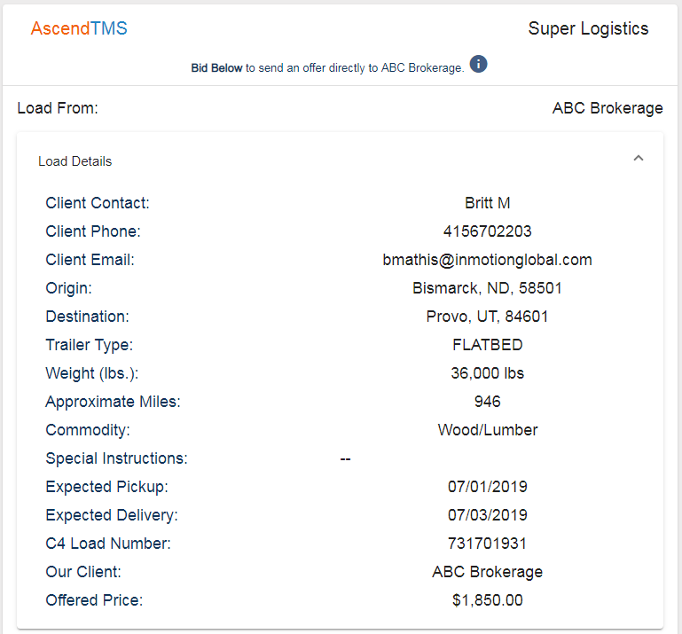Screen dimensions: 682x634
Task: Click the expected pickup date 07/01/2019
Action: (x=487, y=487)
